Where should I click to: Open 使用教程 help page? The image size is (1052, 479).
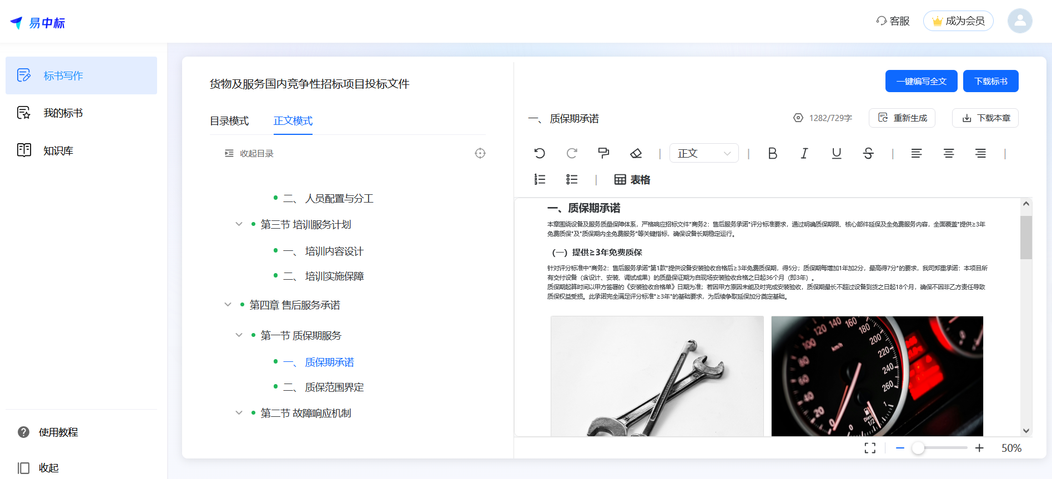point(48,432)
